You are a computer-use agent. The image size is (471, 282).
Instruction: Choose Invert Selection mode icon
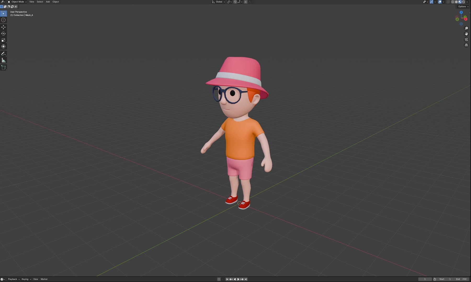click(12, 7)
